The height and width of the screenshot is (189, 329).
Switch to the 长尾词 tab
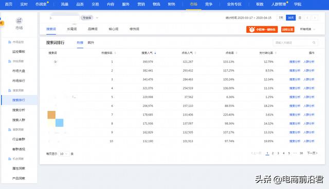(72, 29)
